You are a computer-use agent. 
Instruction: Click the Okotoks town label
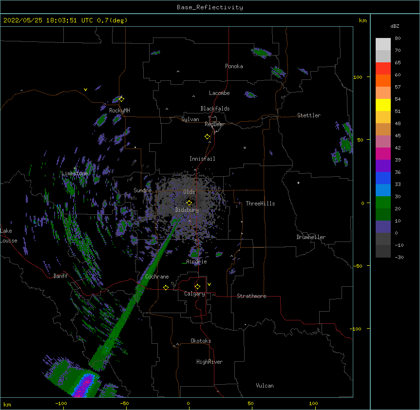(201, 341)
